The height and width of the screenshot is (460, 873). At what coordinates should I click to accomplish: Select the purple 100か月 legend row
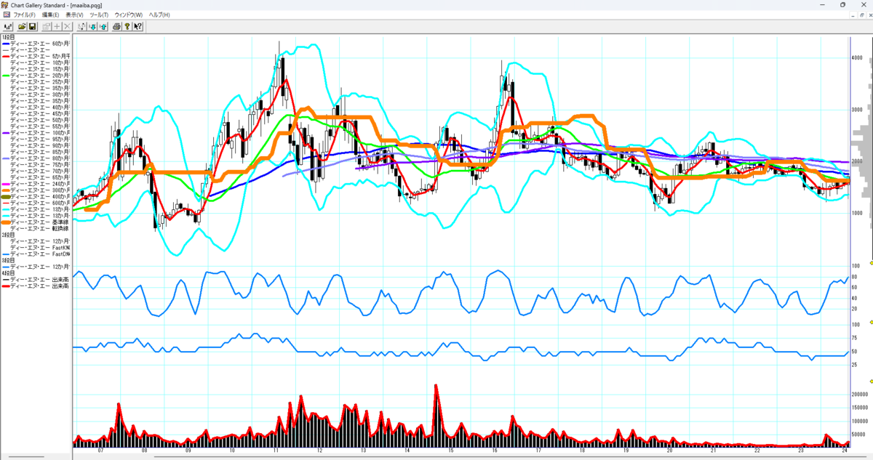tap(36, 133)
